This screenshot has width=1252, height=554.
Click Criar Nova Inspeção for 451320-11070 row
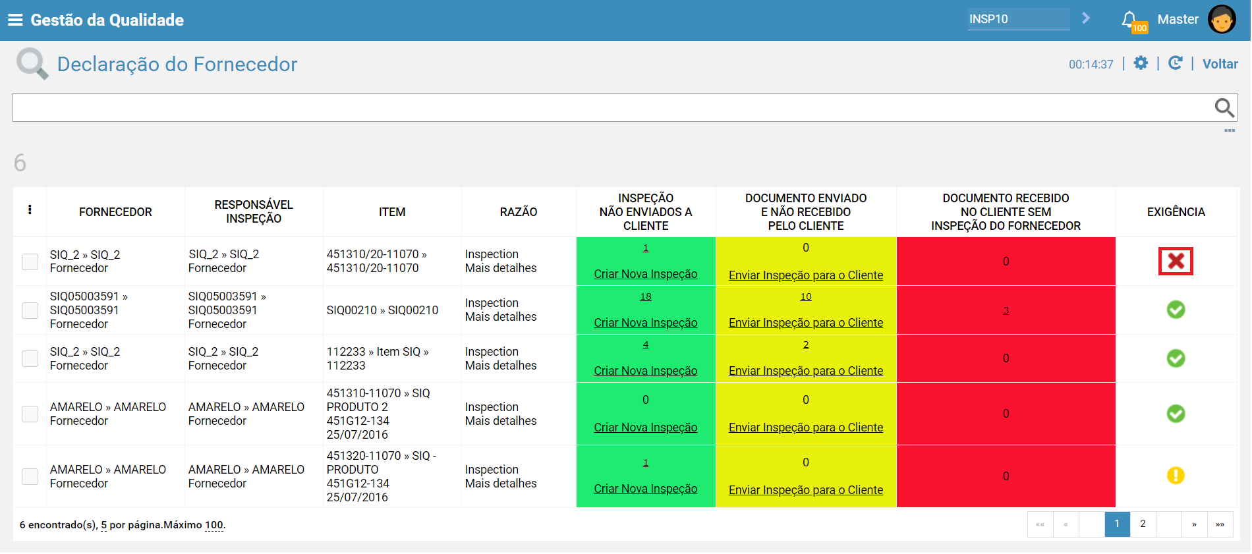(645, 489)
